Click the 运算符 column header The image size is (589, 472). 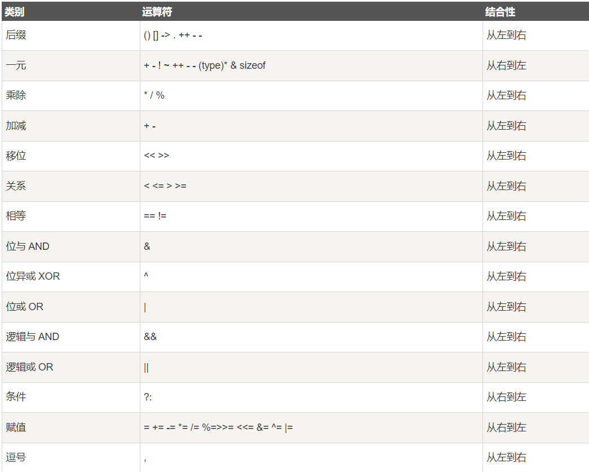[x=157, y=11]
